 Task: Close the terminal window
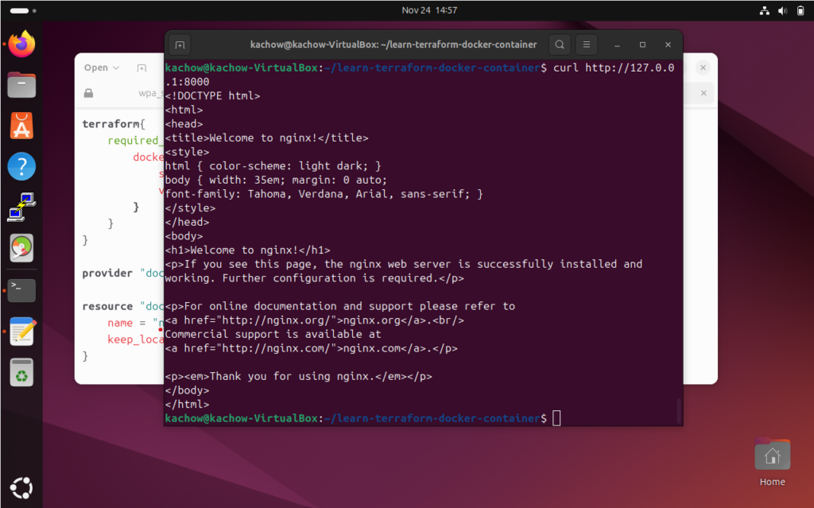coord(668,45)
